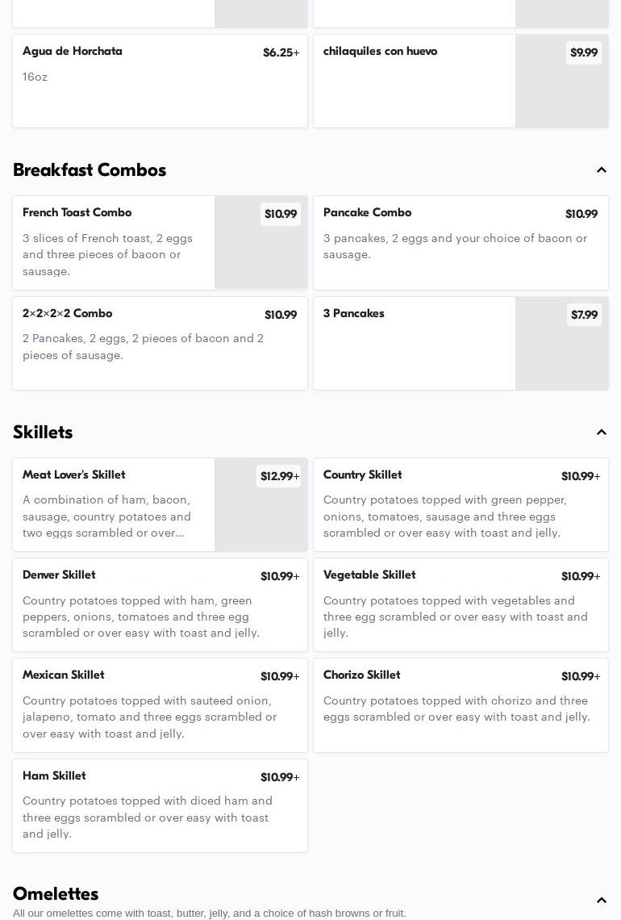Click the $9.99 price tag on chilaquiles
Image resolution: width=621 pixels, height=920 pixels.
click(583, 52)
